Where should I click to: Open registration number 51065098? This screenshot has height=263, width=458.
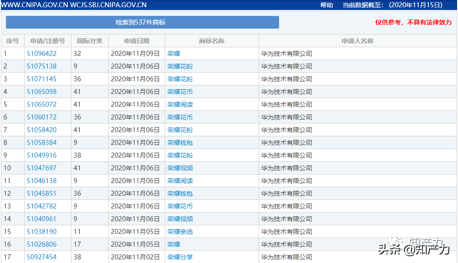pyautogui.click(x=41, y=92)
